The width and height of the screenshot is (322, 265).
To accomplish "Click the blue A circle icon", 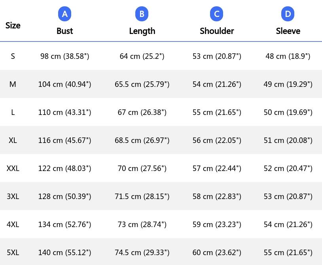I will (x=65, y=14).
